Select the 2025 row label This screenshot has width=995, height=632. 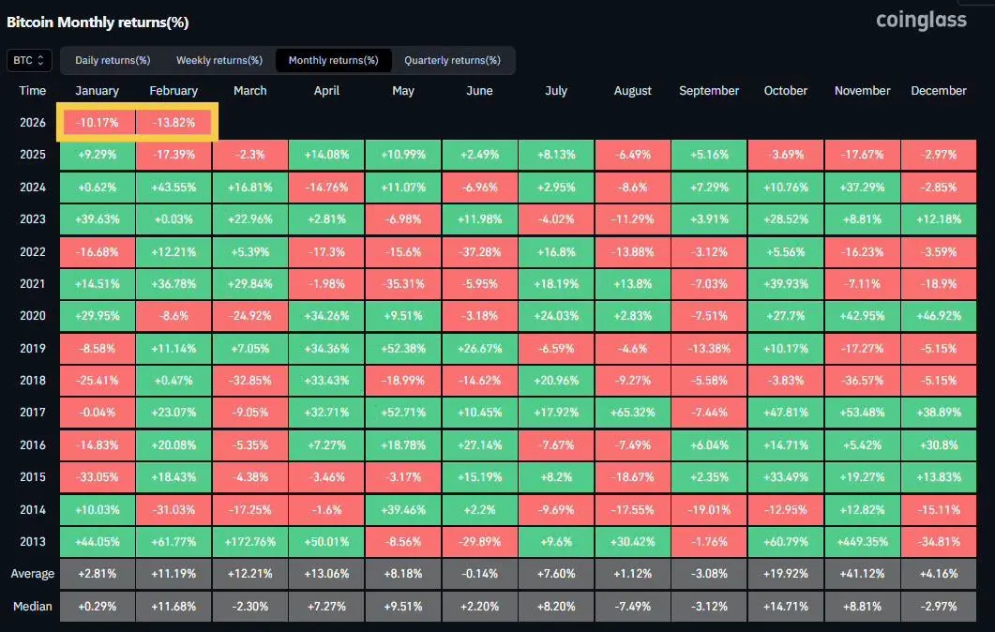33,155
